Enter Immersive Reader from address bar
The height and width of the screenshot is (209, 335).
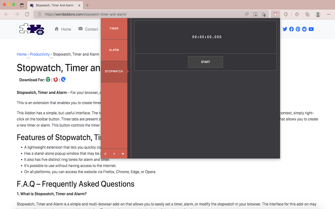tap(255, 14)
